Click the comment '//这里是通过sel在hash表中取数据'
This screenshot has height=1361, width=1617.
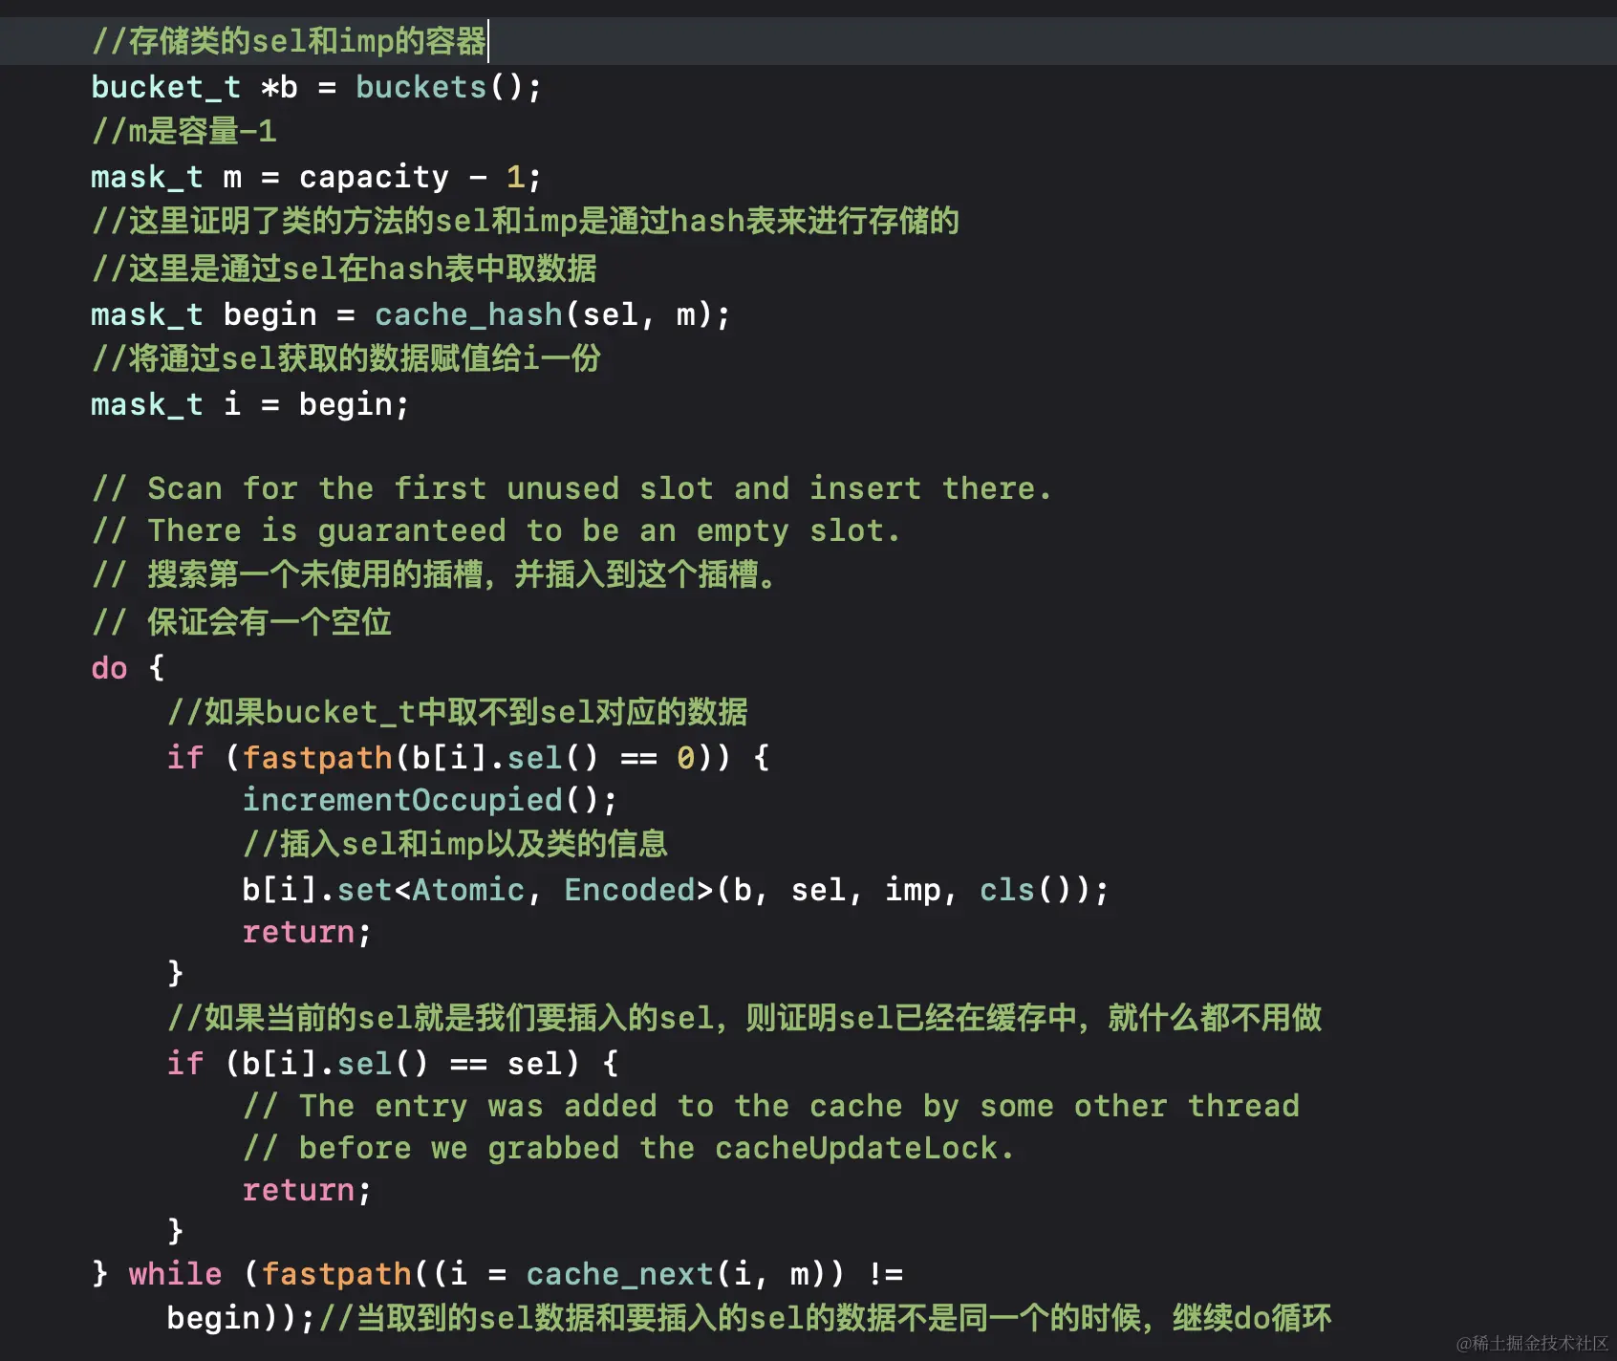(344, 268)
